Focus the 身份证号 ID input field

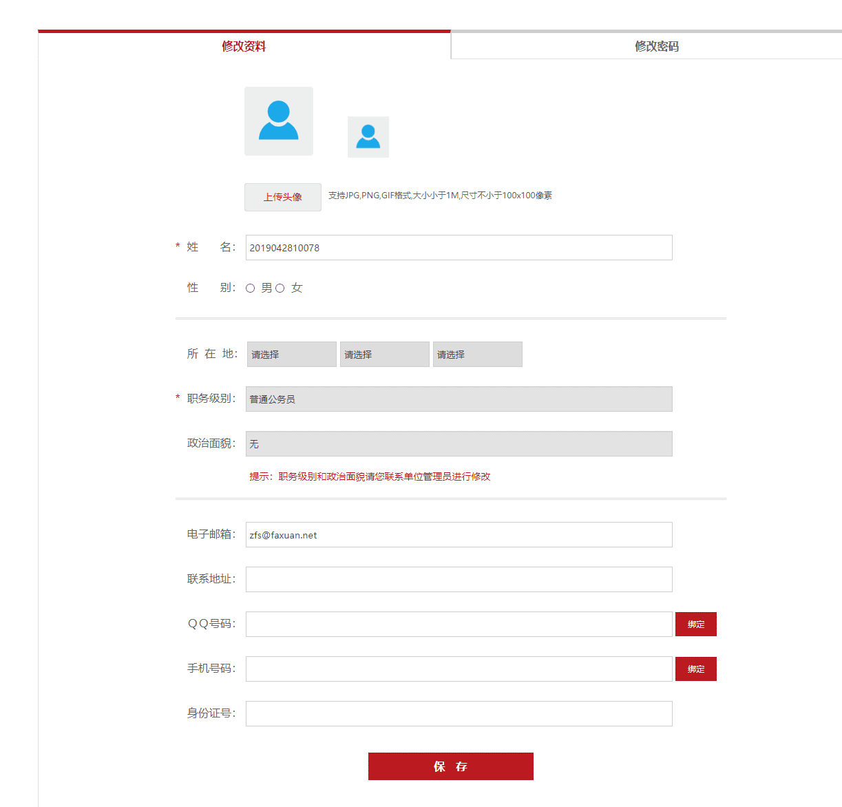point(459,714)
